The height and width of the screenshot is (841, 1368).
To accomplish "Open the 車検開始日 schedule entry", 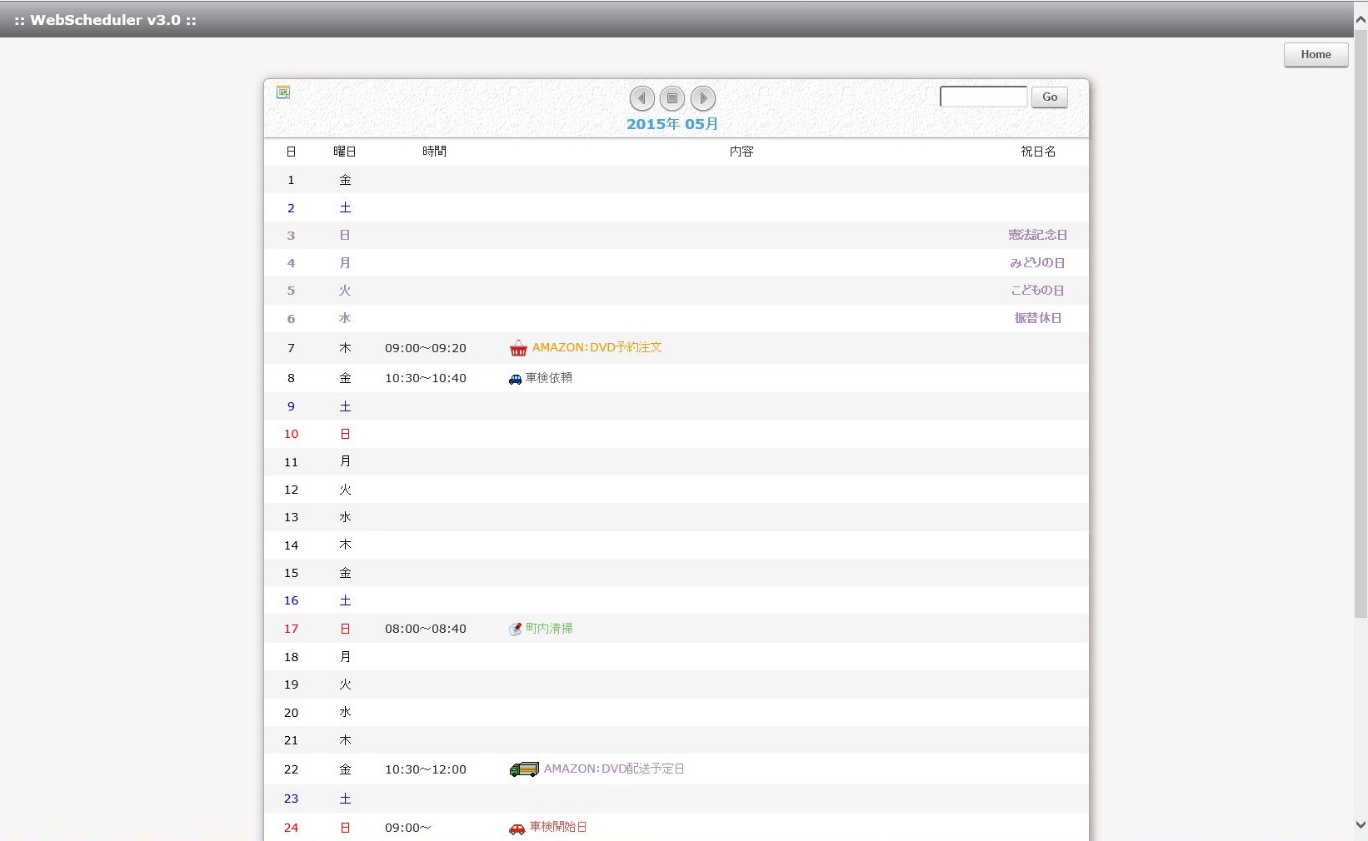I will (558, 827).
